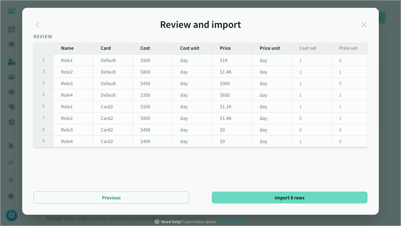Open the dashboard grid icon in sidebar
Viewport: 401px width, 226px height.
pyautogui.click(x=11, y=30)
